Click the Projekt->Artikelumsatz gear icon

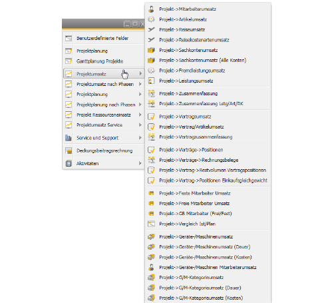(x=151, y=19)
